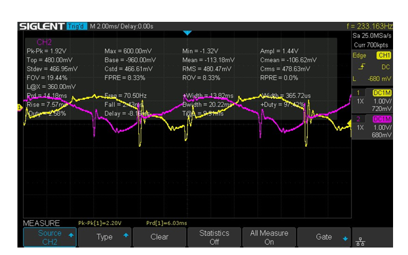Image resolution: width=408 pixels, height=255 pixels.
Task: Click the yellow trigger level arrow on right edge
Action: tap(349, 124)
